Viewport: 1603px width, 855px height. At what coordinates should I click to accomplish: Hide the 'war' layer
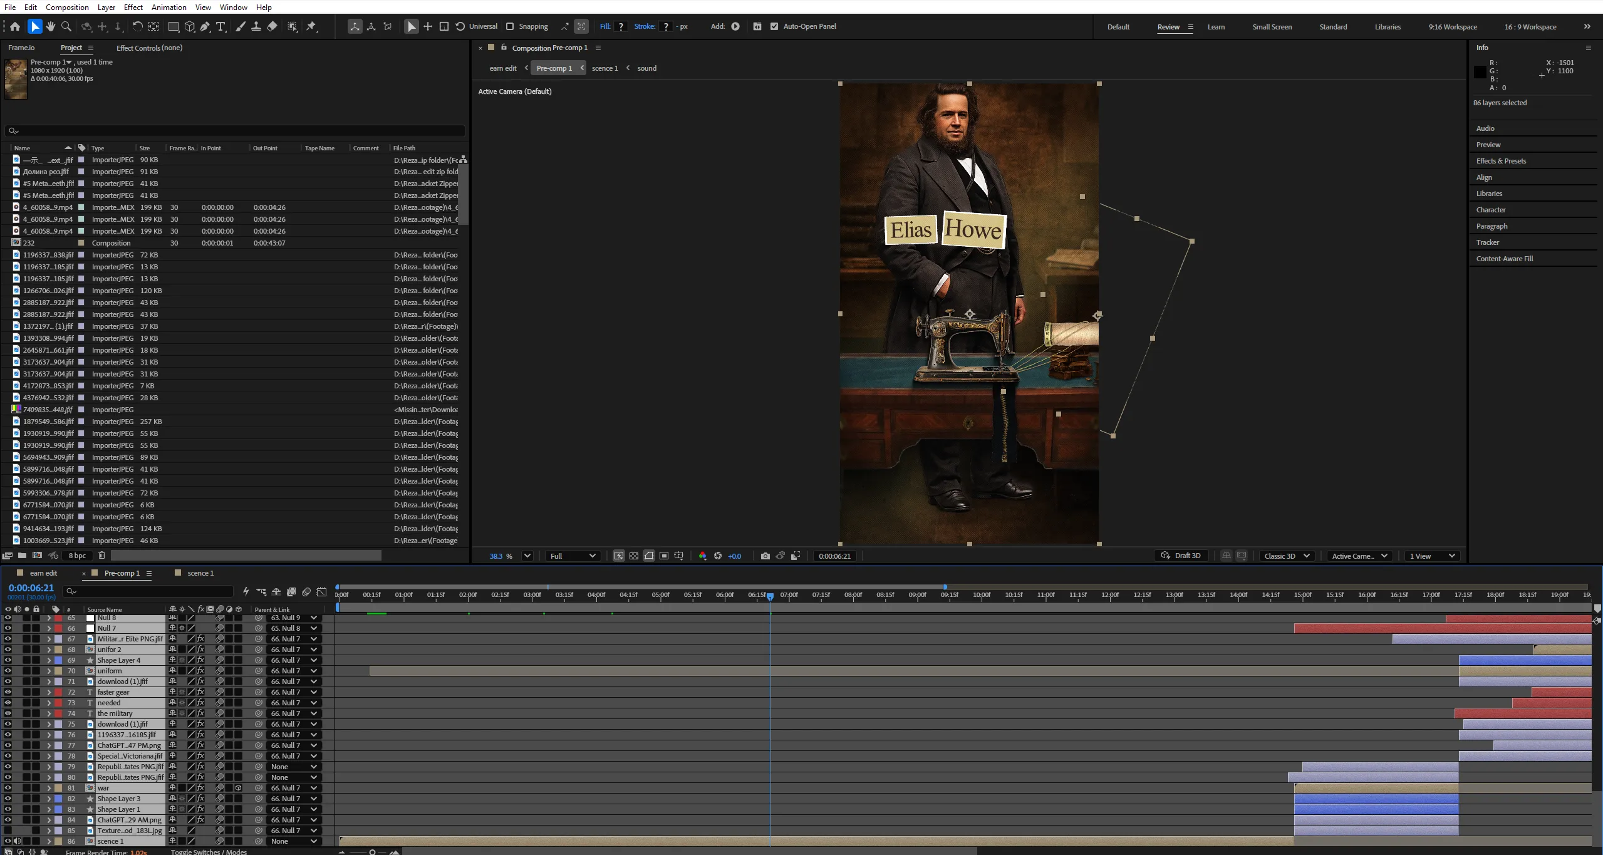pos(8,788)
